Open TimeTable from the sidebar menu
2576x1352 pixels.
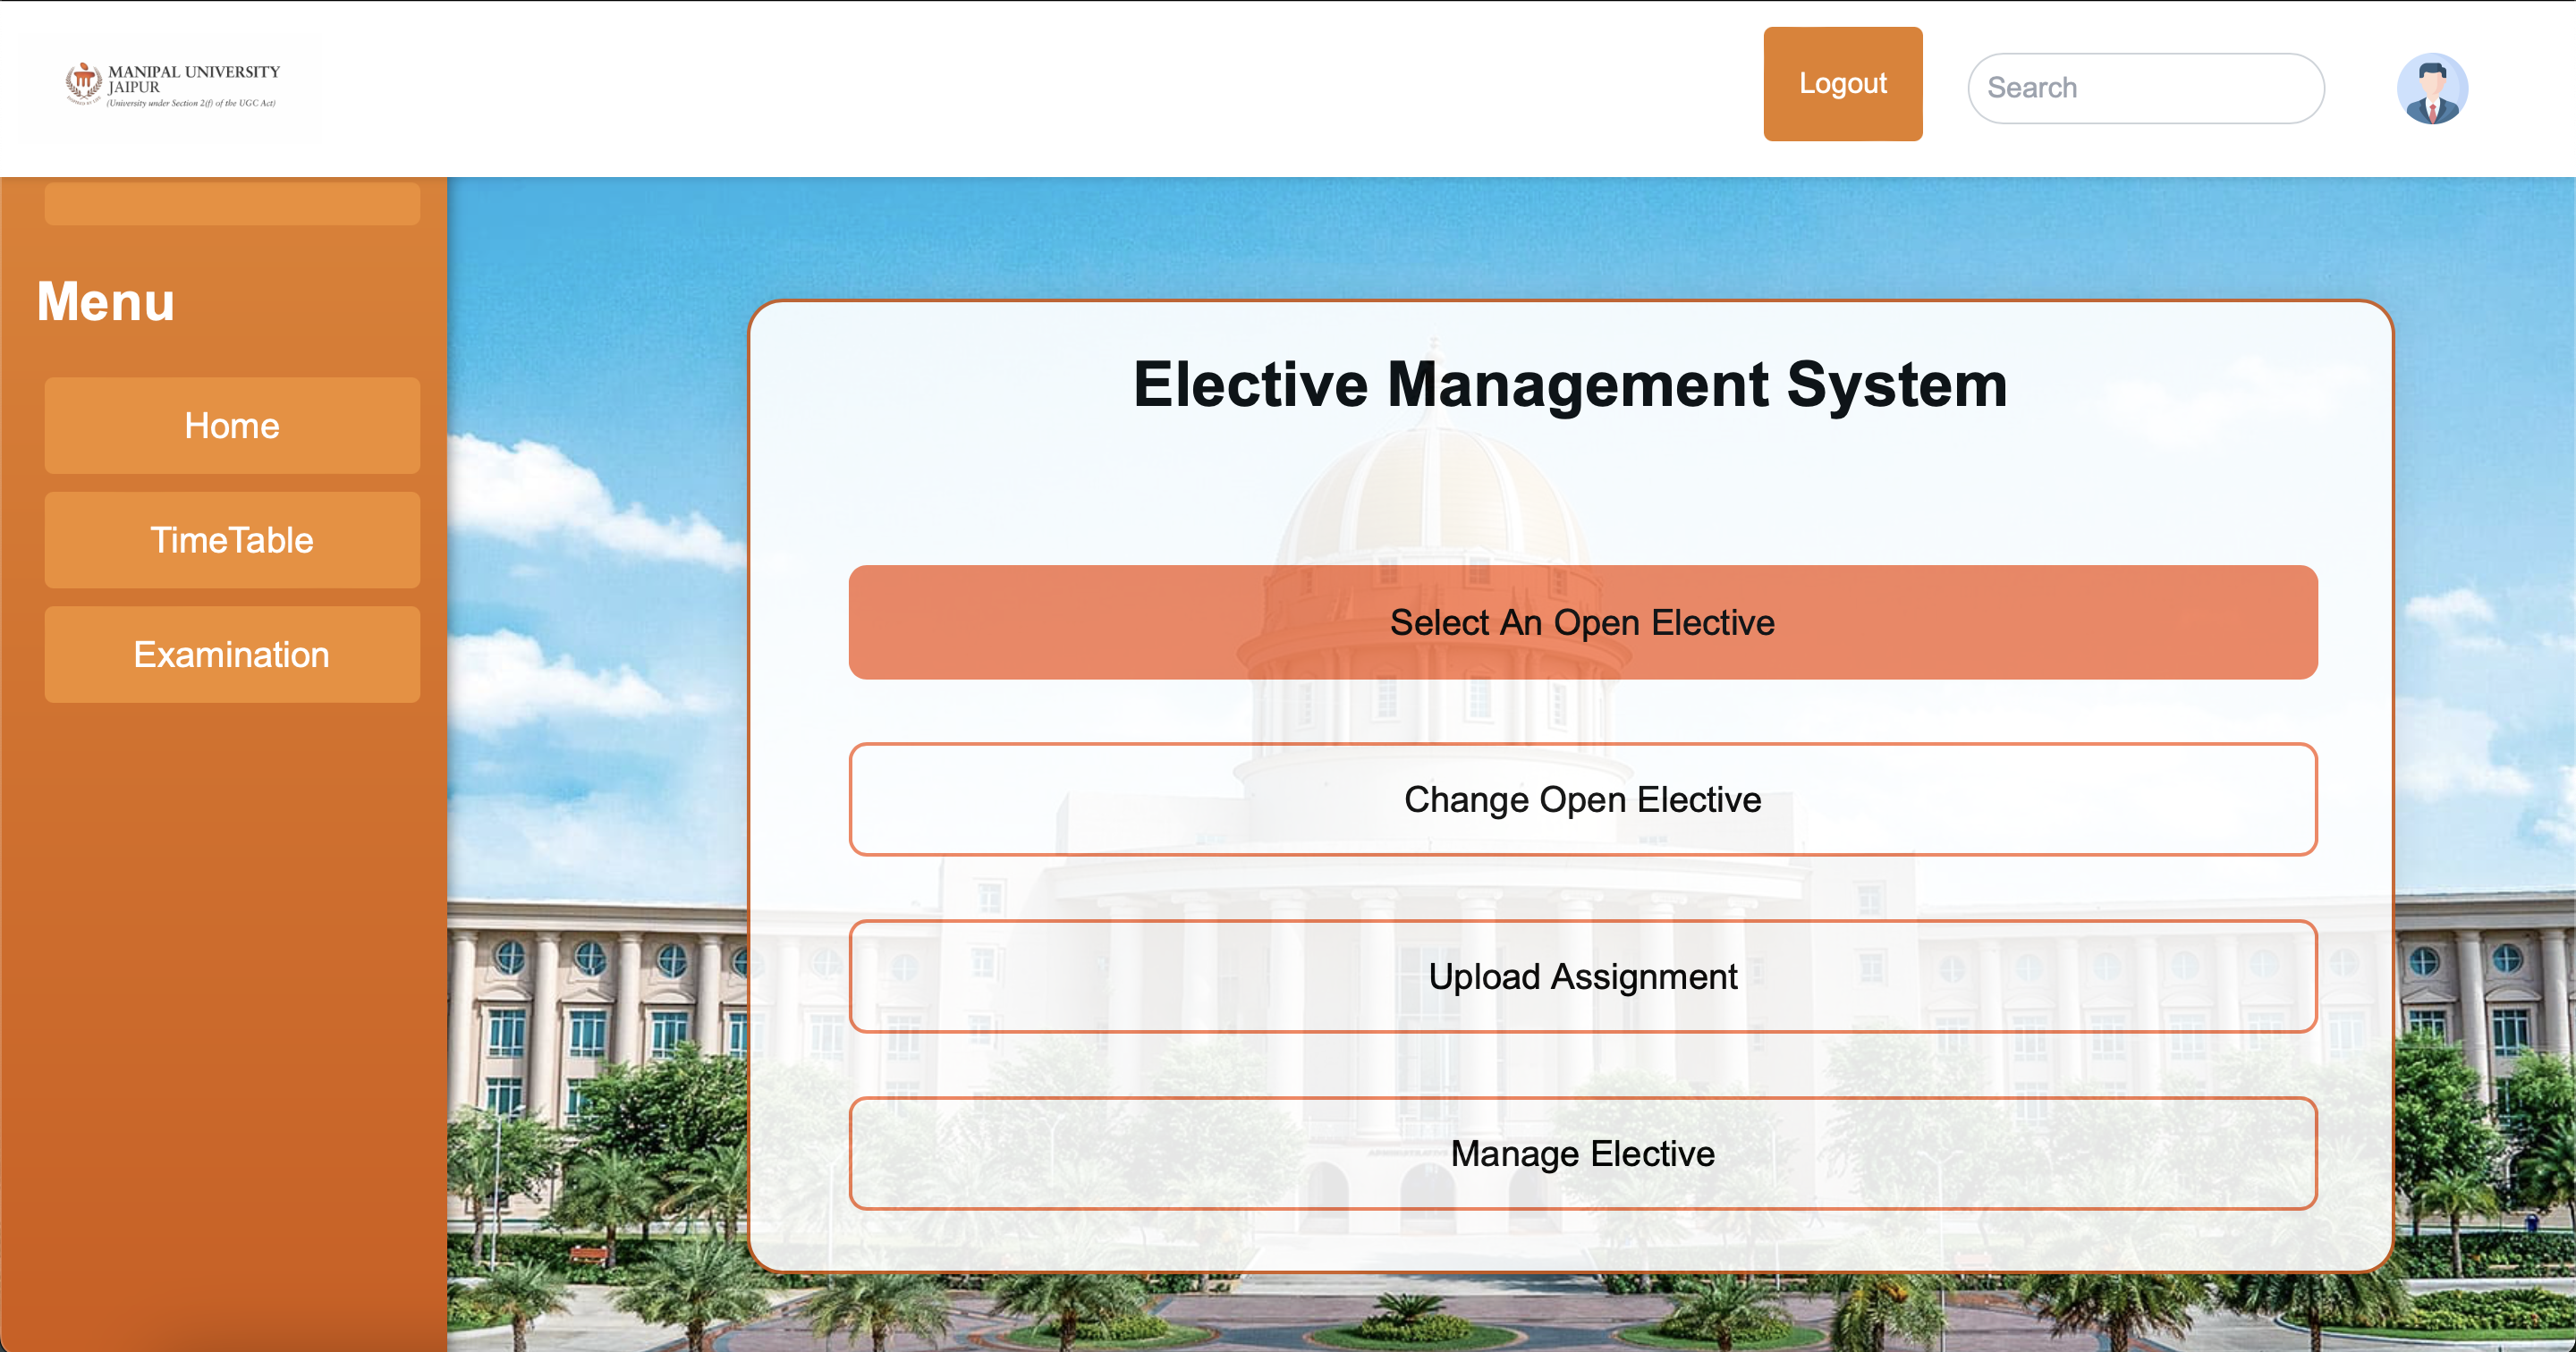click(x=232, y=540)
